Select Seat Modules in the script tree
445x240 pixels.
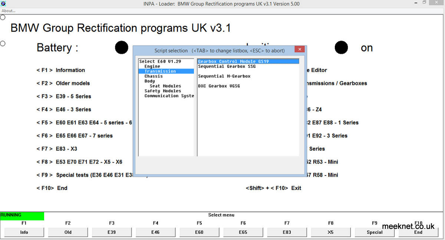[x=165, y=86]
